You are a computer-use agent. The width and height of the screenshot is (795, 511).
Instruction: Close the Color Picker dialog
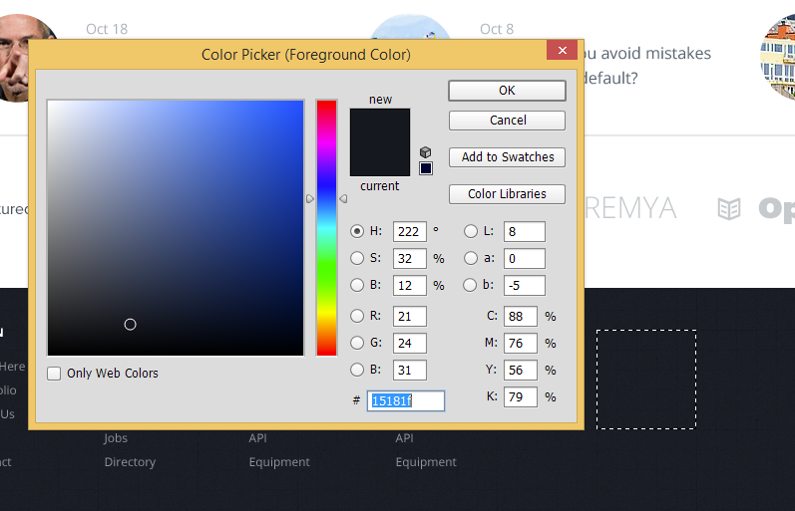coord(562,50)
